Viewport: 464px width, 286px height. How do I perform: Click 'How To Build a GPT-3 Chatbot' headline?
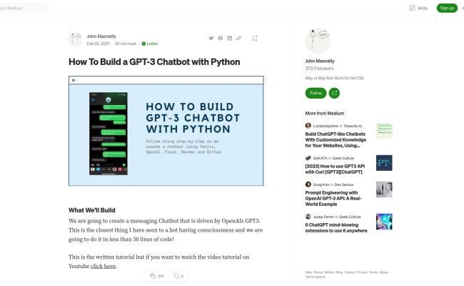point(154,62)
